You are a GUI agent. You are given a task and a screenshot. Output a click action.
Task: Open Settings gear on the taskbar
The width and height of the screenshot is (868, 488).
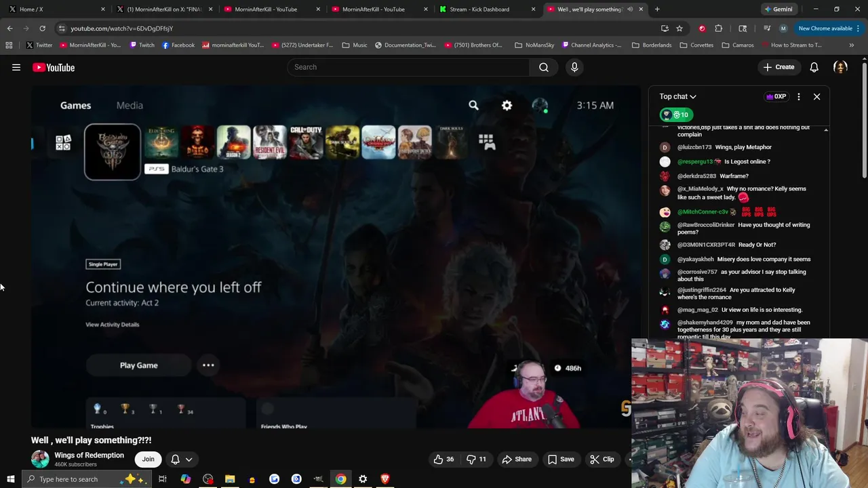coord(363,479)
